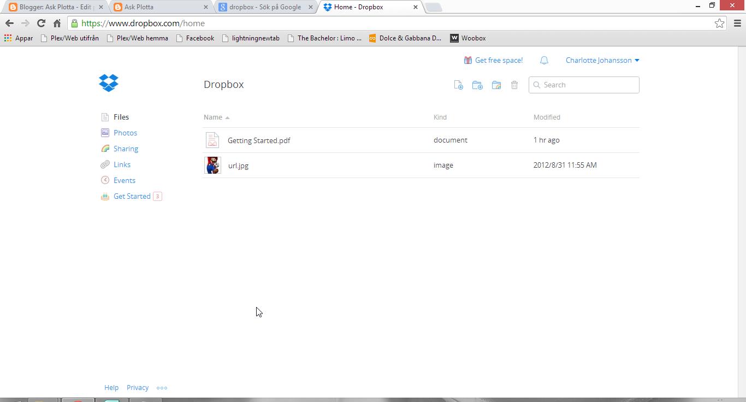Open the Dolce & Gabbana bookmark
The image size is (746, 402).
tap(405, 38)
